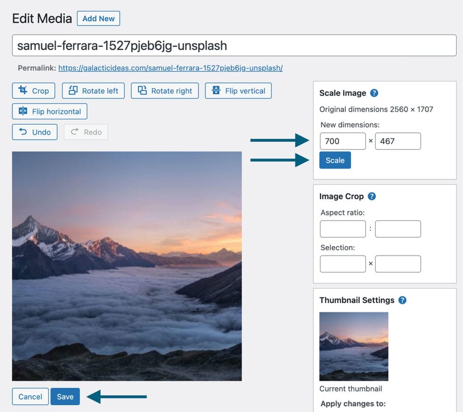The height and width of the screenshot is (412, 463).
Task: Undo the last image edit
Action: pos(34,132)
